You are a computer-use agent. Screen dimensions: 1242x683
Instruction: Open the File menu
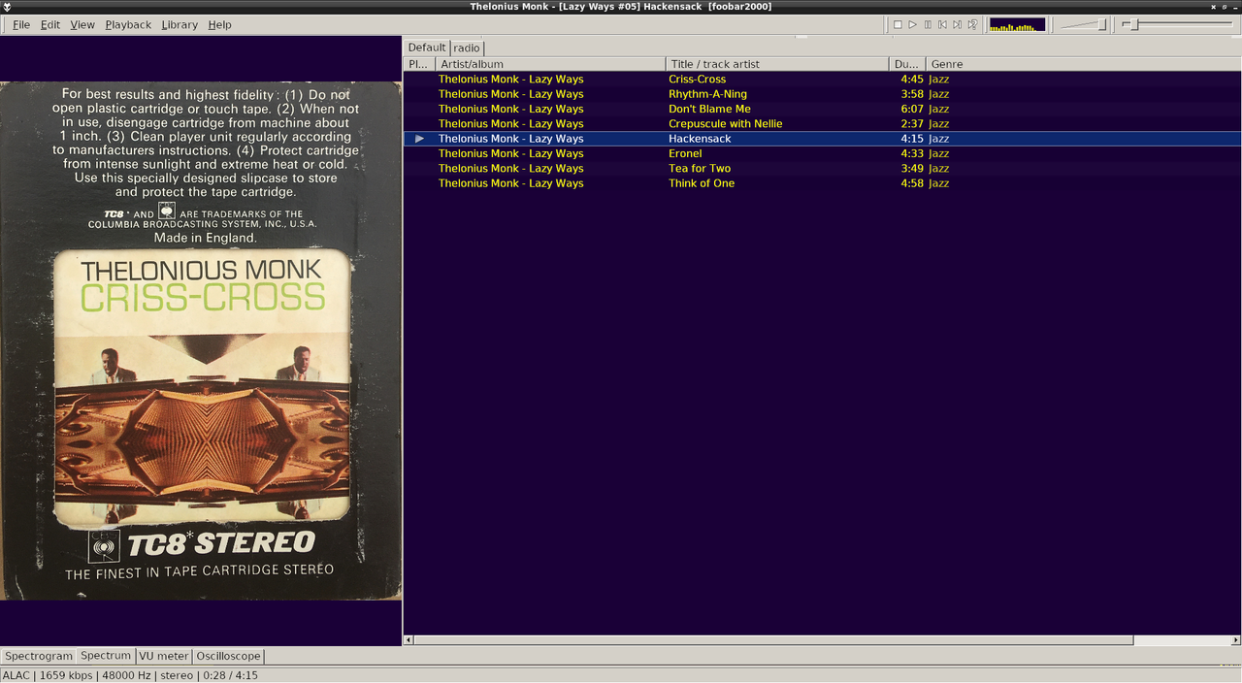20,24
